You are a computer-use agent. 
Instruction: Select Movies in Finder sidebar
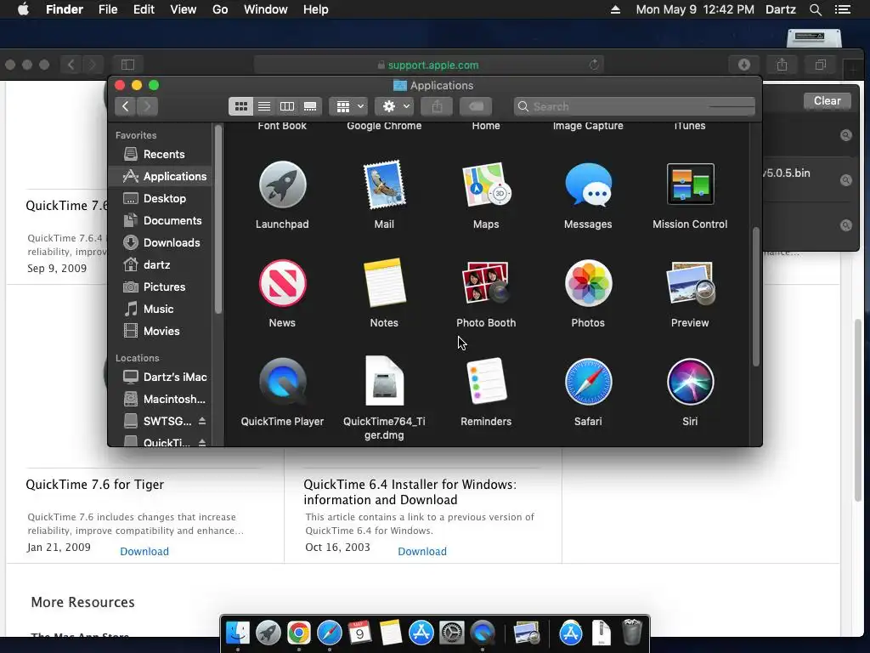(x=161, y=331)
